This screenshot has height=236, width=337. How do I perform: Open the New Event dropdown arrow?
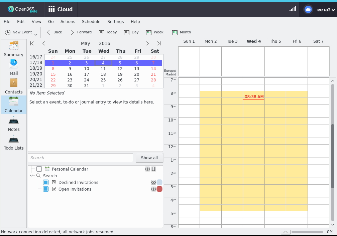pos(36,34)
